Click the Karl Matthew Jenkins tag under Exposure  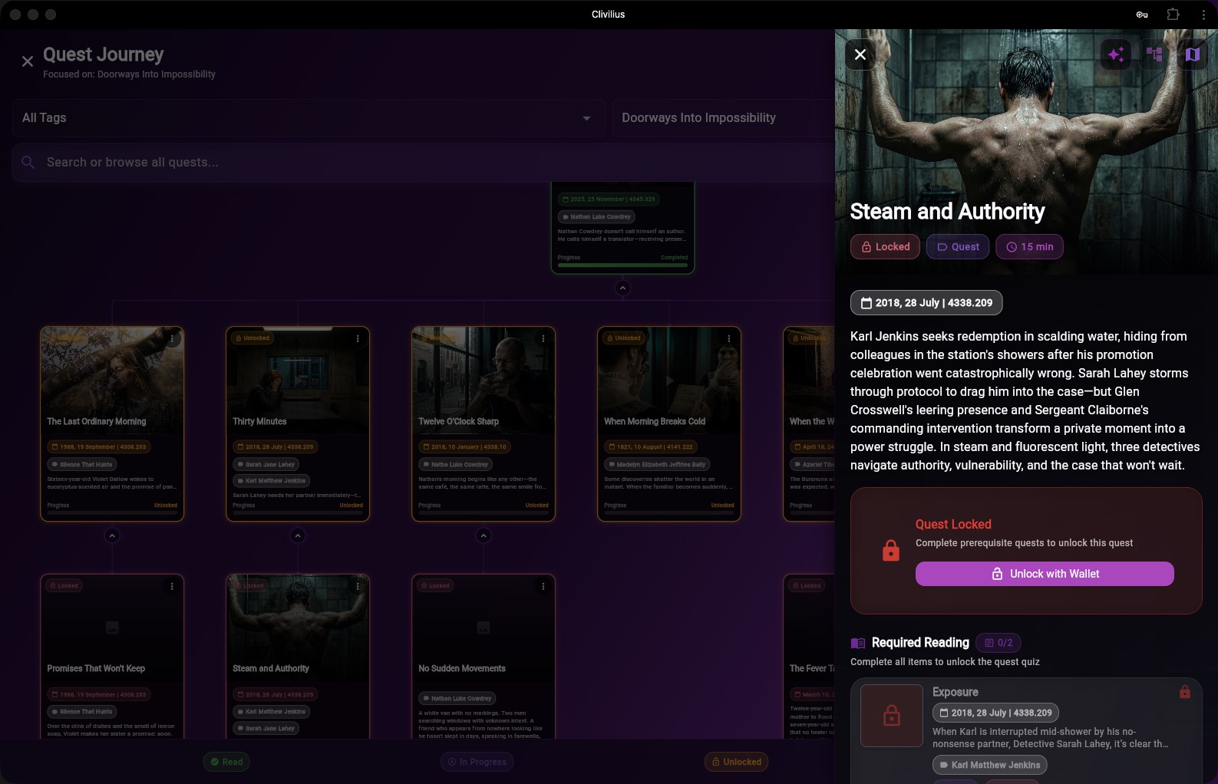click(x=989, y=765)
